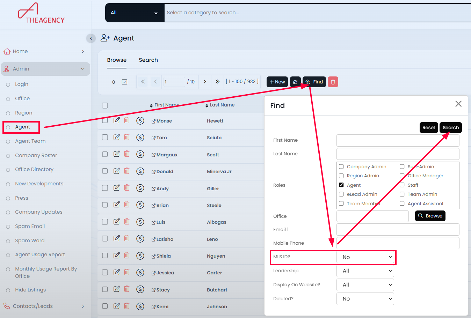Open the All category dropdown in search bar

coord(135,13)
